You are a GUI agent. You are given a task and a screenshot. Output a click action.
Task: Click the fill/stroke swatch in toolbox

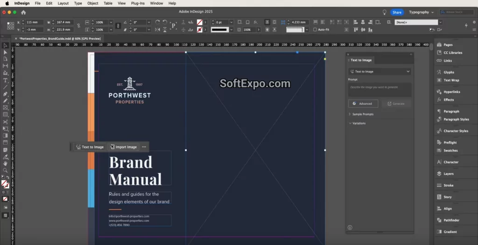5,185
